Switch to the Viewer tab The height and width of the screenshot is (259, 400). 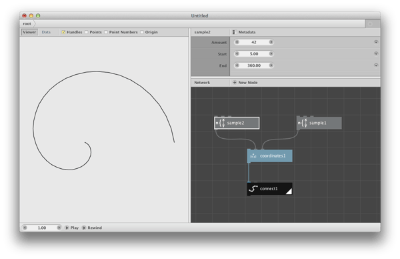tap(29, 32)
